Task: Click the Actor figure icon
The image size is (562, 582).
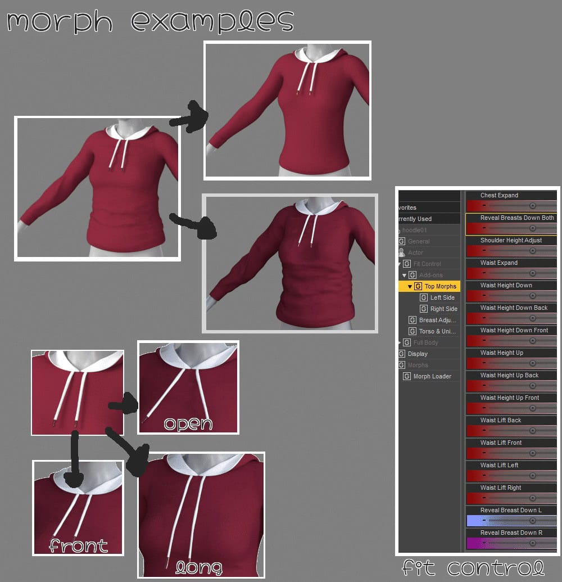Action: pyautogui.click(x=402, y=252)
